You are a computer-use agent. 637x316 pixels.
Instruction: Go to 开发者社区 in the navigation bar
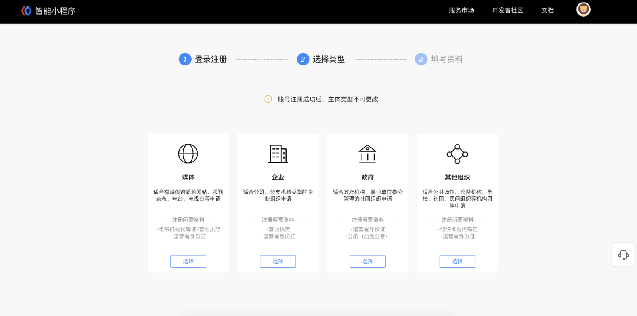tap(507, 10)
